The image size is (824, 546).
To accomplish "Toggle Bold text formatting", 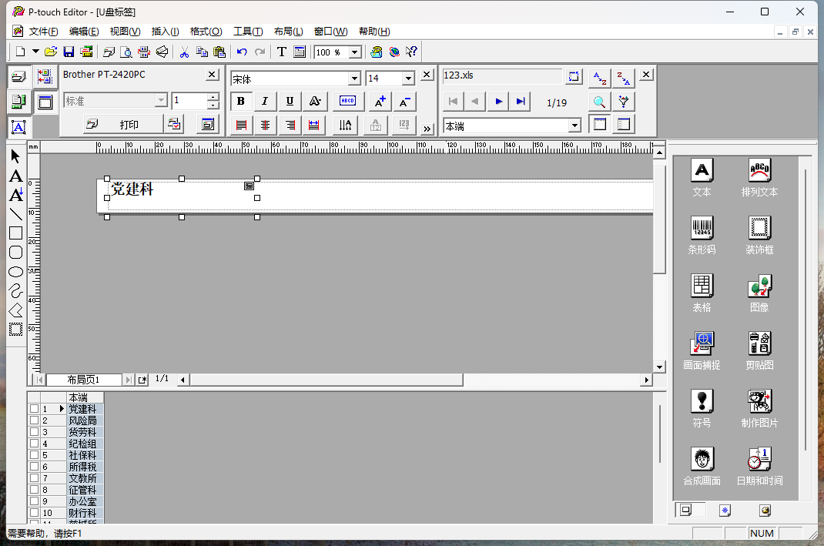I will pyautogui.click(x=241, y=101).
